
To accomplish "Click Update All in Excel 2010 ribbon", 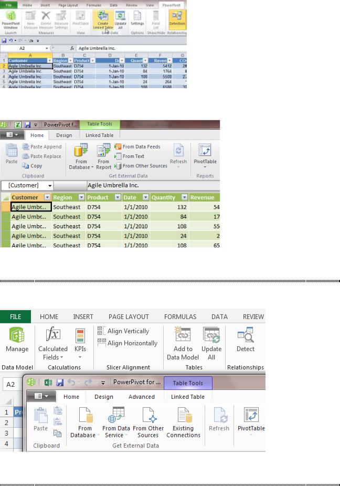I will click(120, 20).
